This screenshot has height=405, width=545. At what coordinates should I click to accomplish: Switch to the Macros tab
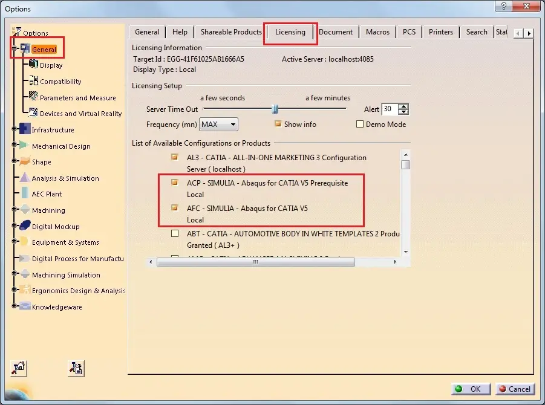(x=377, y=32)
